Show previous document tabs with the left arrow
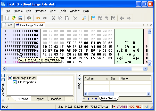 tap(143, 25)
